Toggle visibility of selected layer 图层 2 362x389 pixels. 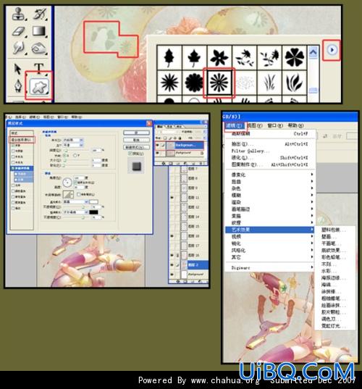tap(172, 264)
